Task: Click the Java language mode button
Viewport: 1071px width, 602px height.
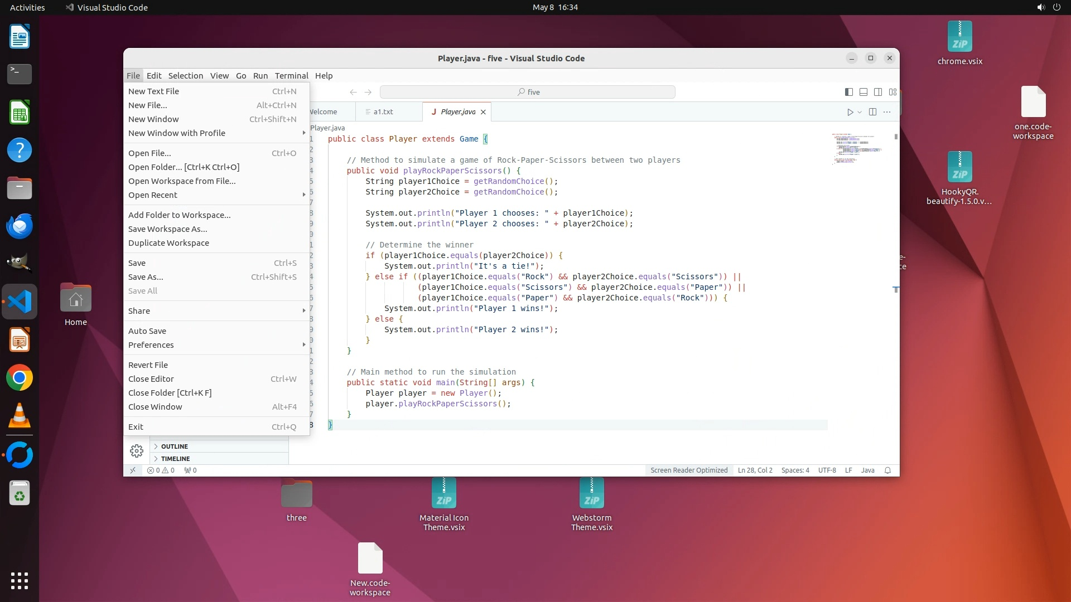Action: click(x=867, y=470)
